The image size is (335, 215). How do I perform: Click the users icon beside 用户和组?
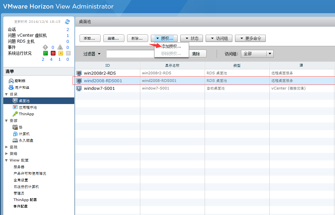(11, 88)
